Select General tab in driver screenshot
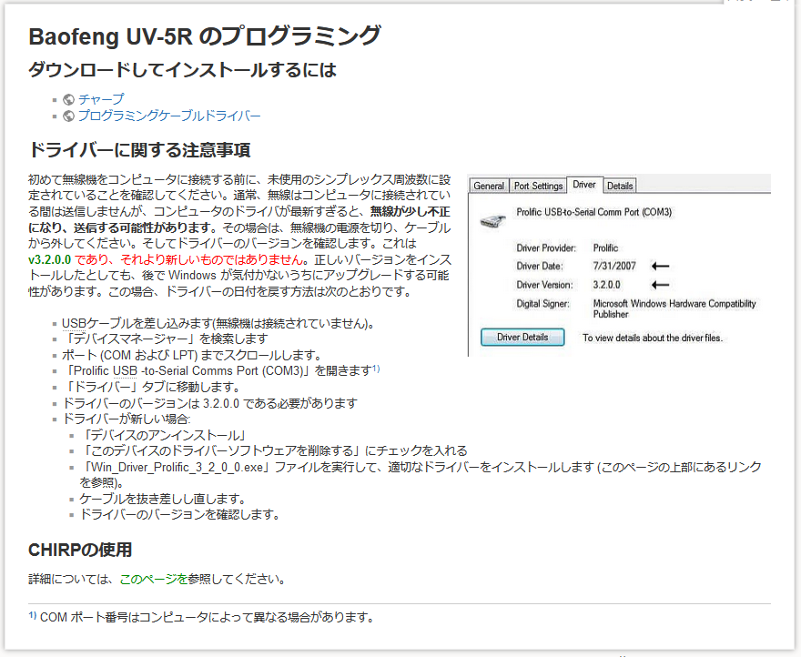801x657 pixels. (489, 186)
